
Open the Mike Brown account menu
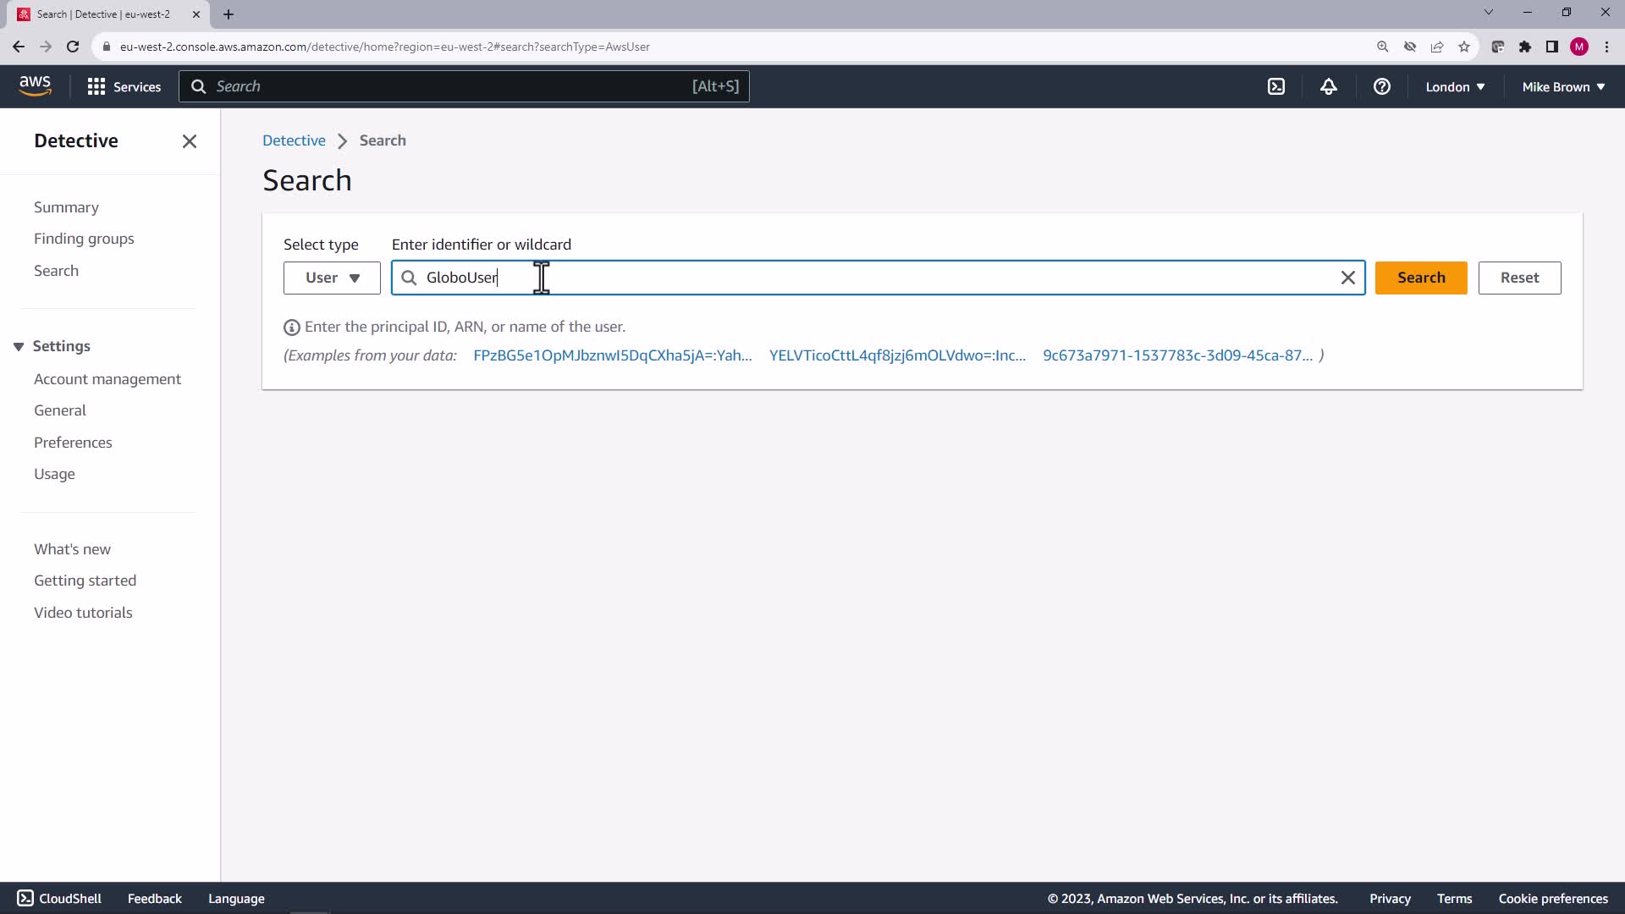(1563, 86)
